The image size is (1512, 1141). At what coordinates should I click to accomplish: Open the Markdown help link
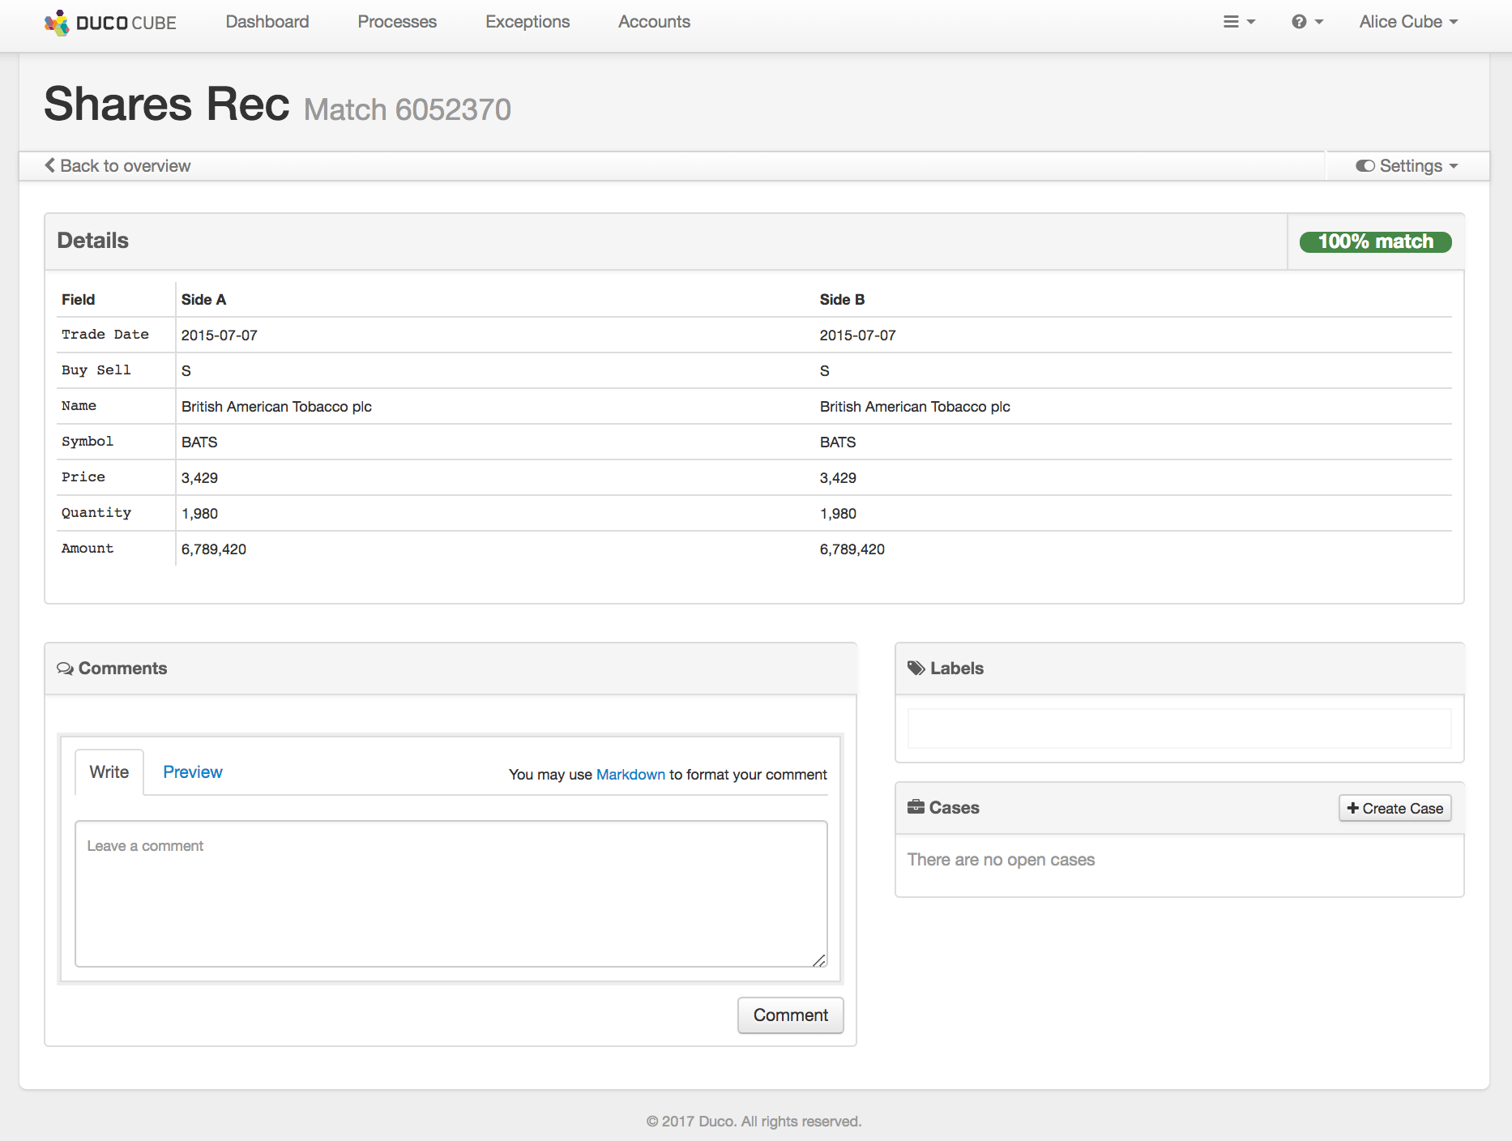pos(630,775)
